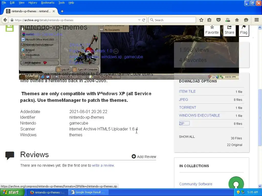The image size is (262, 196).
Task: Click the downloads 15s progress icon
Action: point(228,20)
